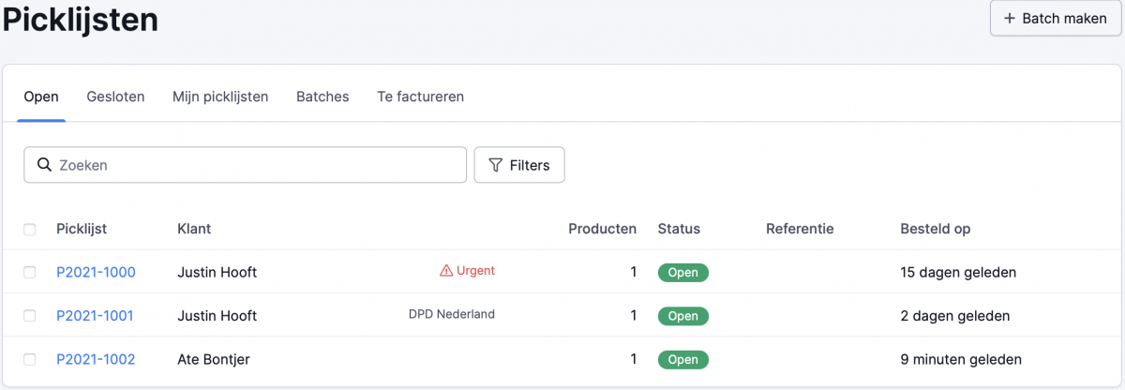Go to the Batches tab
Image resolution: width=1125 pixels, height=390 pixels.
[x=322, y=97]
